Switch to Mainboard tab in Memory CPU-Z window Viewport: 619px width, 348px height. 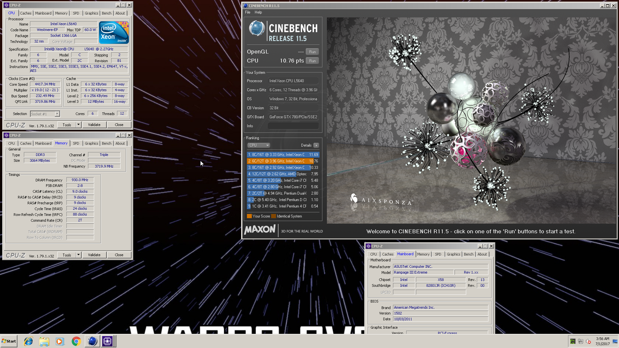click(43, 143)
